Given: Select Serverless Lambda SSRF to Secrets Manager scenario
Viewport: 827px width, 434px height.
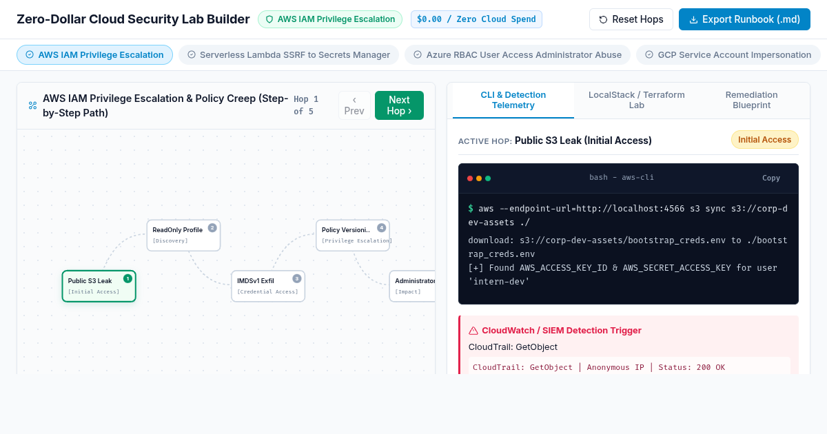Looking at the screenshot, I should coord(289,54).
